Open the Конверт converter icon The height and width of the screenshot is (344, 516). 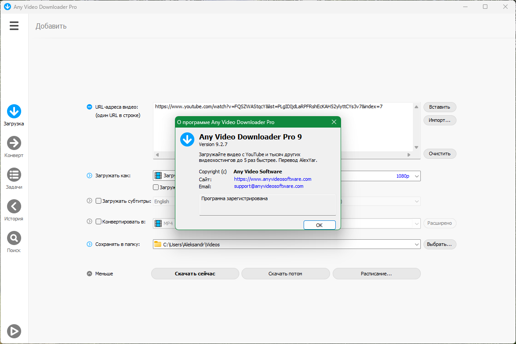14,143
